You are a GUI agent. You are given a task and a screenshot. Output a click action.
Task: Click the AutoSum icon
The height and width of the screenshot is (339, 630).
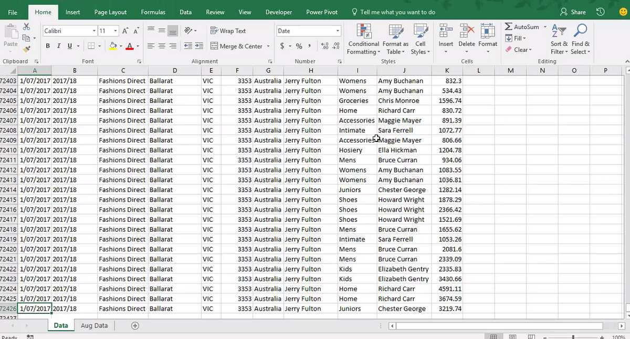(x=509, y=26)
